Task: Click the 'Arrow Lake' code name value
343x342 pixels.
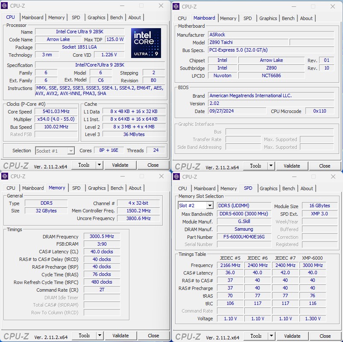Action: coord(58,39)
